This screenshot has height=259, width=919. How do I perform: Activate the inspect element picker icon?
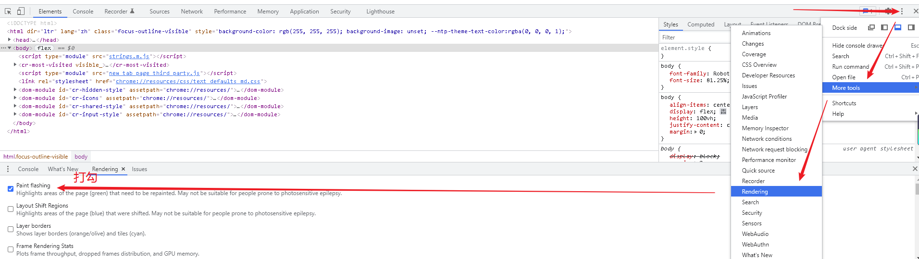point(8,11)
